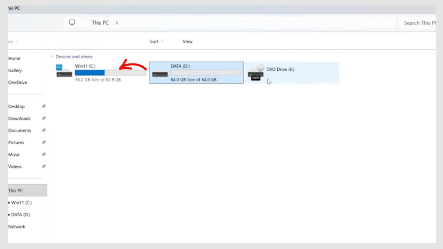Go to the Desktop quick access folder
The image size is (443, 249).
click(17, 106)
